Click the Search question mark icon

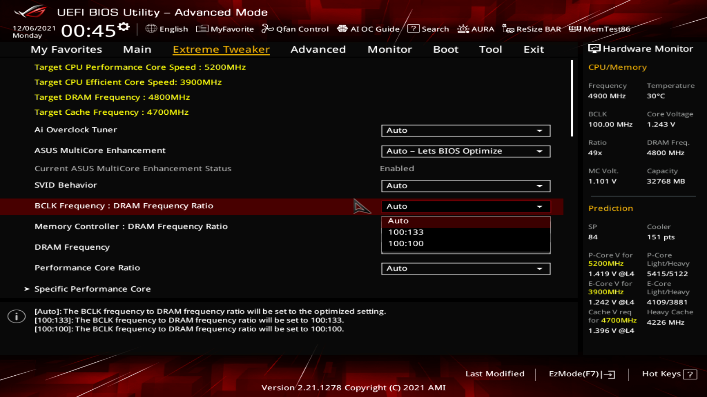pyautogui.click(x=413, y=29)
